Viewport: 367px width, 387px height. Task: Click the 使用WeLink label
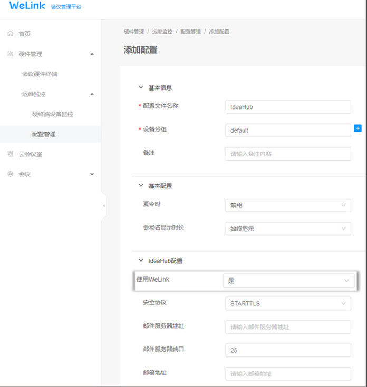[x=153, y=280]
